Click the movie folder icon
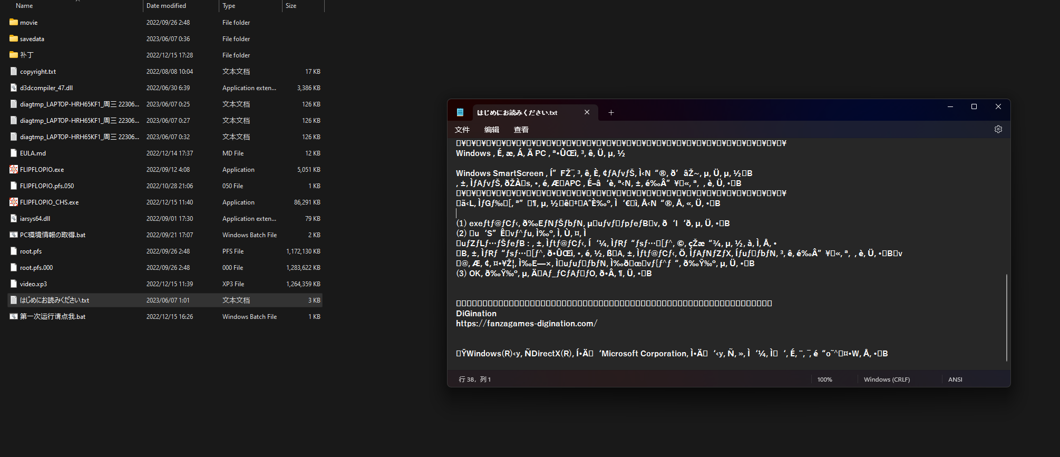Screen dimensions: 1060x457 (x=14, y=23)
